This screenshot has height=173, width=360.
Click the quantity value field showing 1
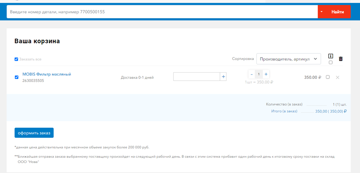point(259,74)
